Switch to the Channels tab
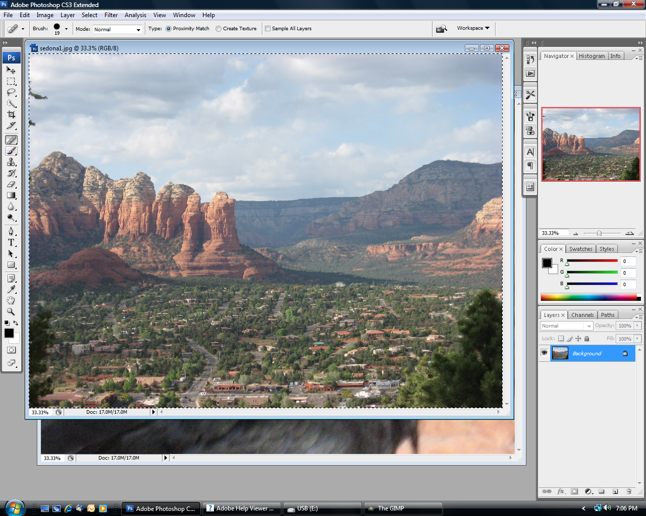The height and width of the screenshot is (516, 646). point(582,315)
